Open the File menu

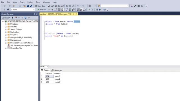click(3, 2)
